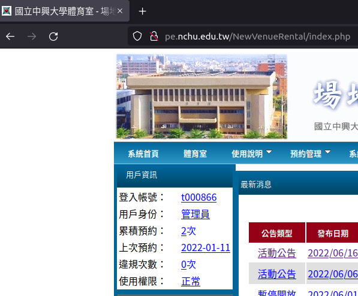The image size is (358, 296).
Task: Click the gymnasium building banner image
Action: (201, 96)
